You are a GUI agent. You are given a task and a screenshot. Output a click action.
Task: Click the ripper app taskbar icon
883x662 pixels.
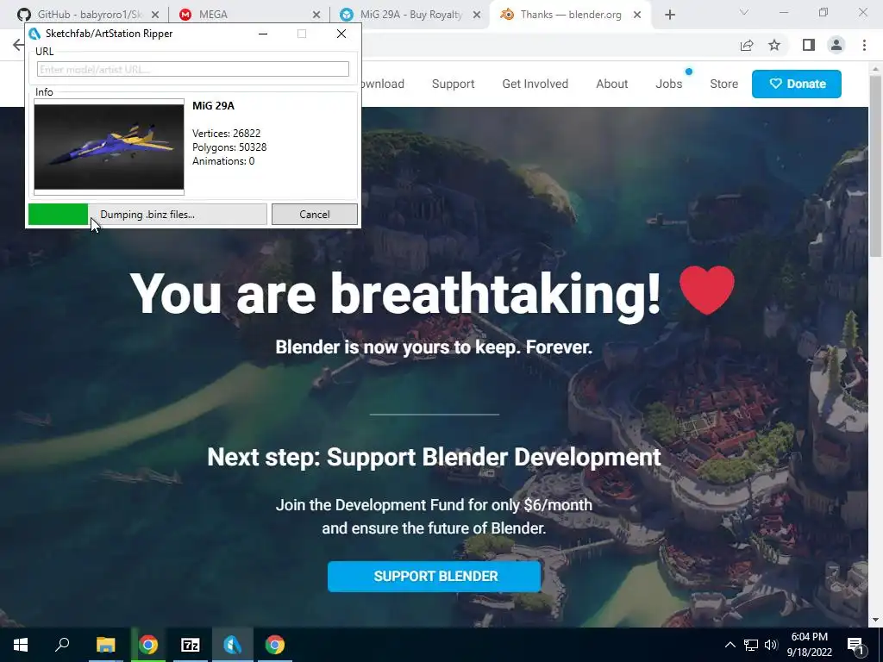coord(233,645)
